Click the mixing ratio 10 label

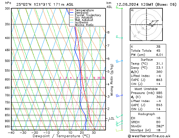87,78
